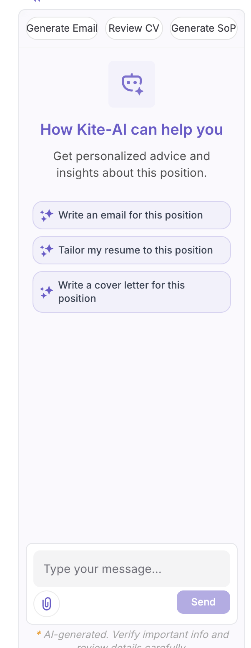This screenshot has width=251, height=648.
Task: Pick 'Write a cover letter for this position'
Action: (x=131, y=291)
